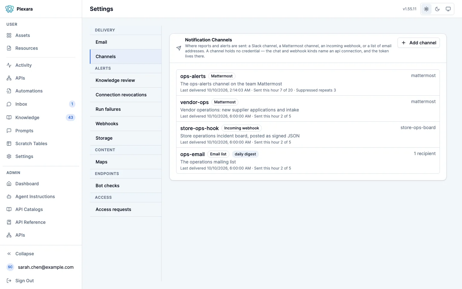Open Assets via its grid icon
The image size is (462, 289).
coord(9,35)
